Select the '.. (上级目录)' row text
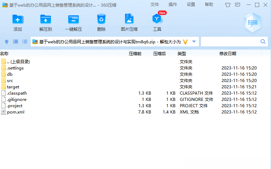 click(x=18, y=62)
